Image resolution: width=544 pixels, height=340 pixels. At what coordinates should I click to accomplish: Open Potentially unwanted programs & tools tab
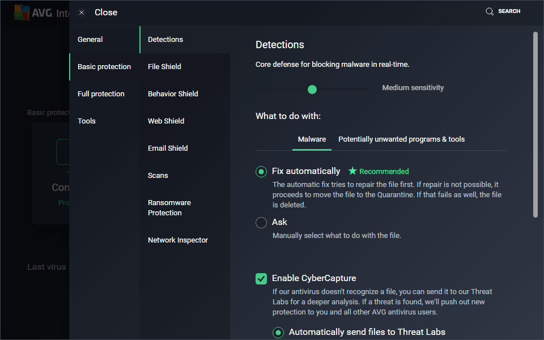coord(401,139)
